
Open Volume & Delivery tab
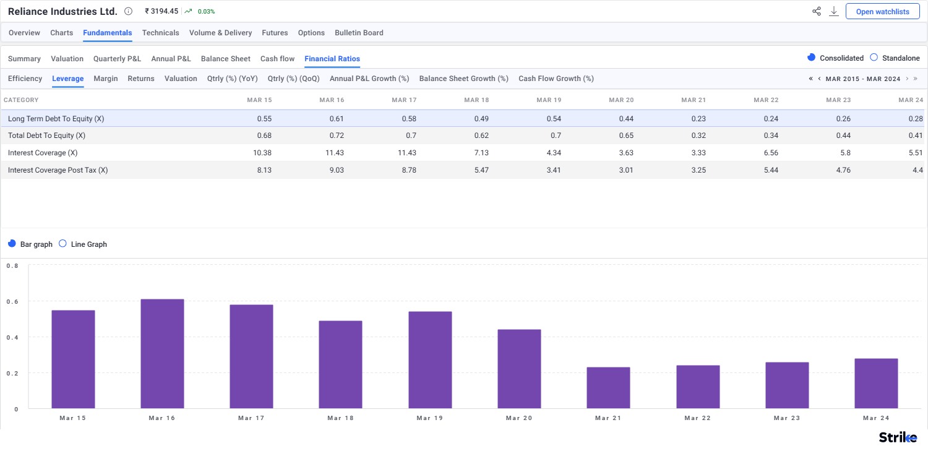click(220, 33)
